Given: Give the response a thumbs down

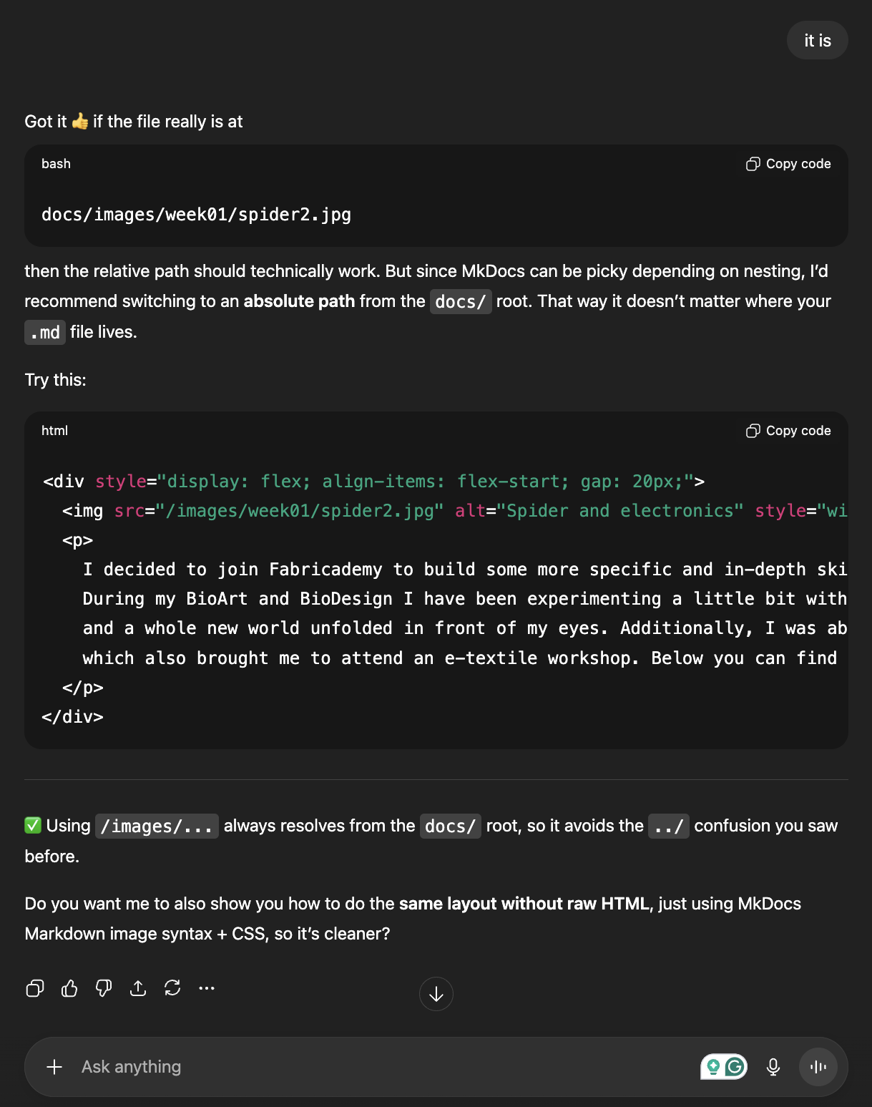Looking at the screenshot, I should coord(104,988).
